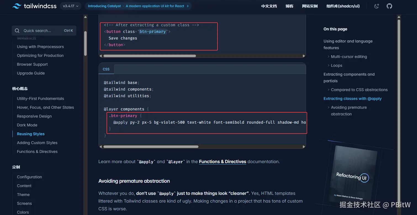Open Upgrade Guide in sidebar

click(x=31, y=73)
